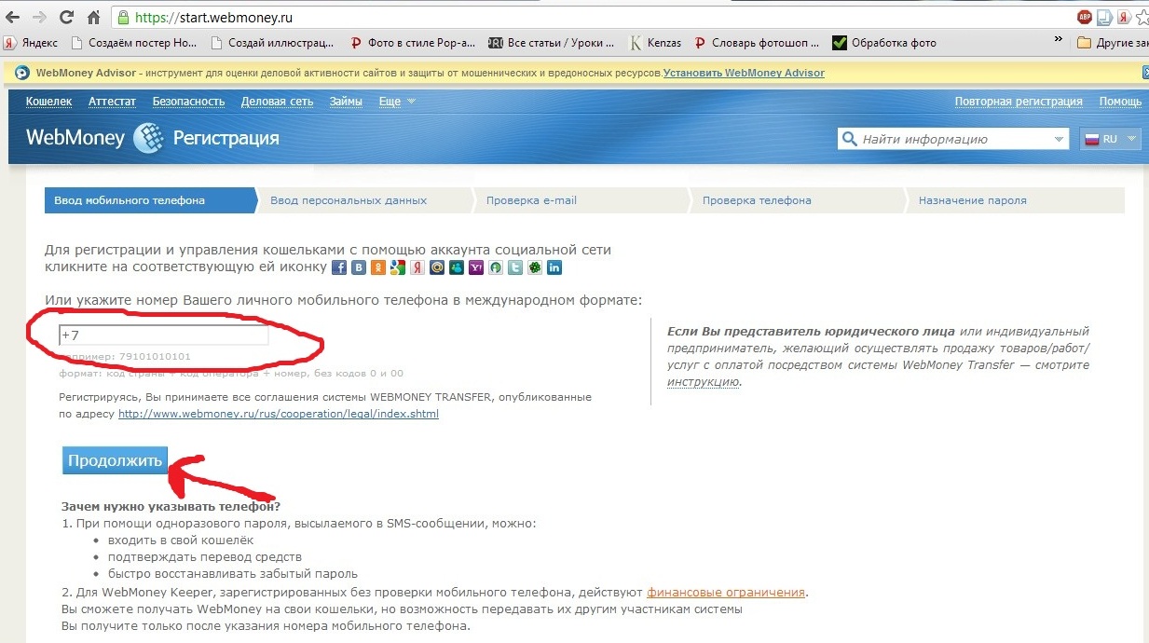Click the browser Forward arrow
Image resolution: width=1149 pixels, height=643 pixels.
pos(39,18)
